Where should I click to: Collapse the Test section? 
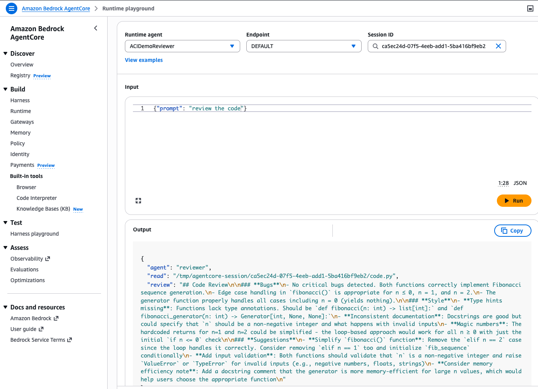coord(5,223)
